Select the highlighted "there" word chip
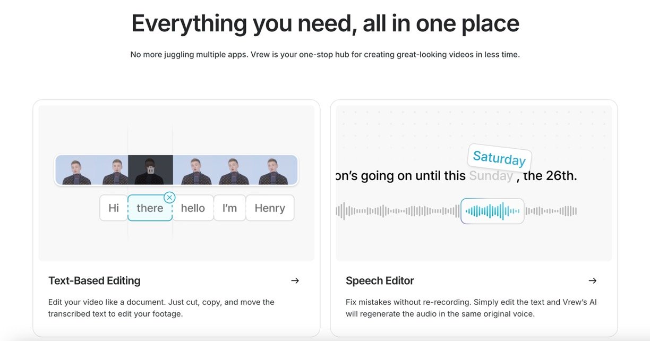The image size is (650, 341). coord(149,209)
